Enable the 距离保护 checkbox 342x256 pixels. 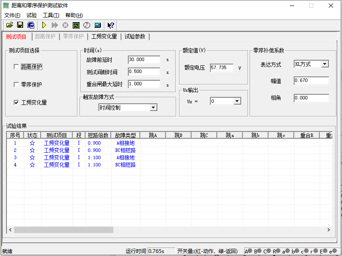16,67
